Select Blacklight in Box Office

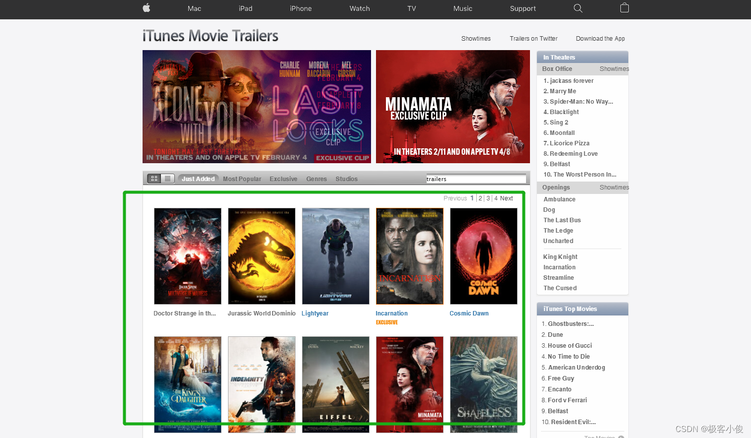tap(561, 112)
